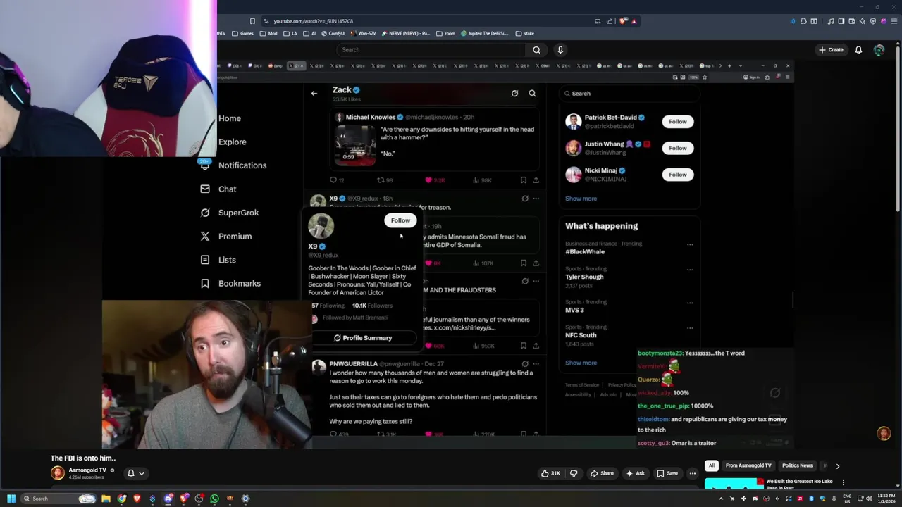
Task: Click Follow on the X9 hover card
Action: 400,220
